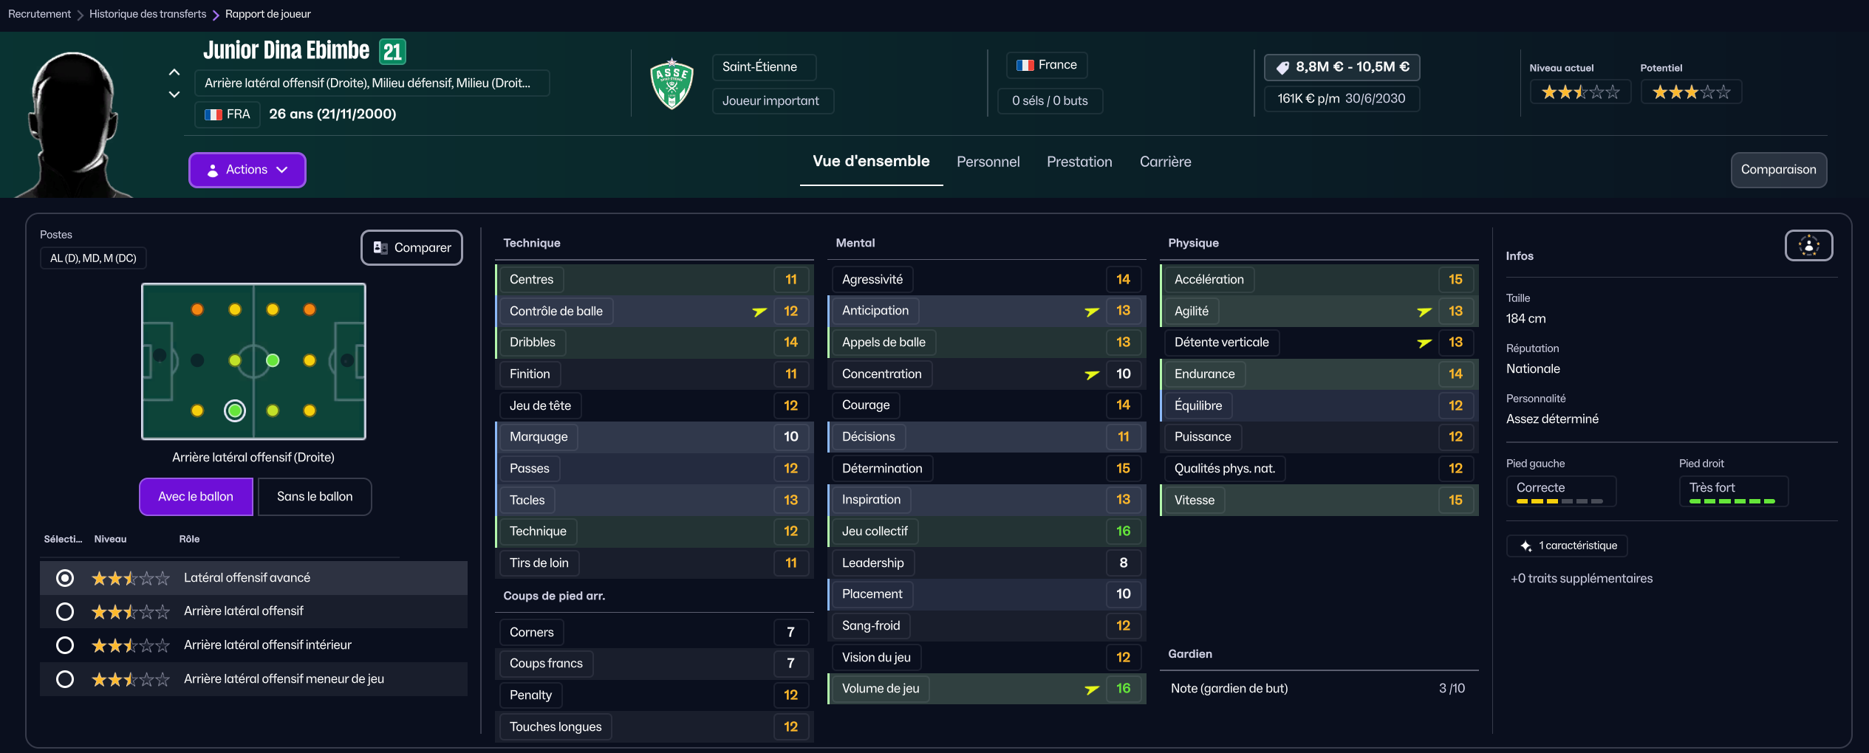Open the Carrière tab
This screenshot has width=1869, height=753.
pyautogui.click(x=1165, y=162)
